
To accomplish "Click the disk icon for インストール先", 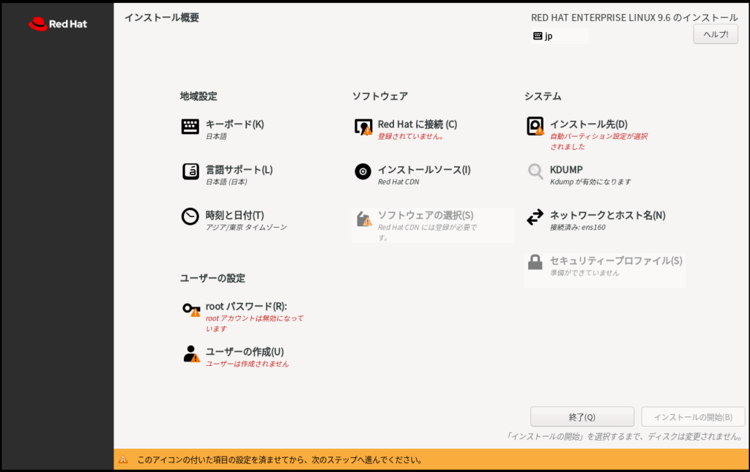I will pos(535,127).
